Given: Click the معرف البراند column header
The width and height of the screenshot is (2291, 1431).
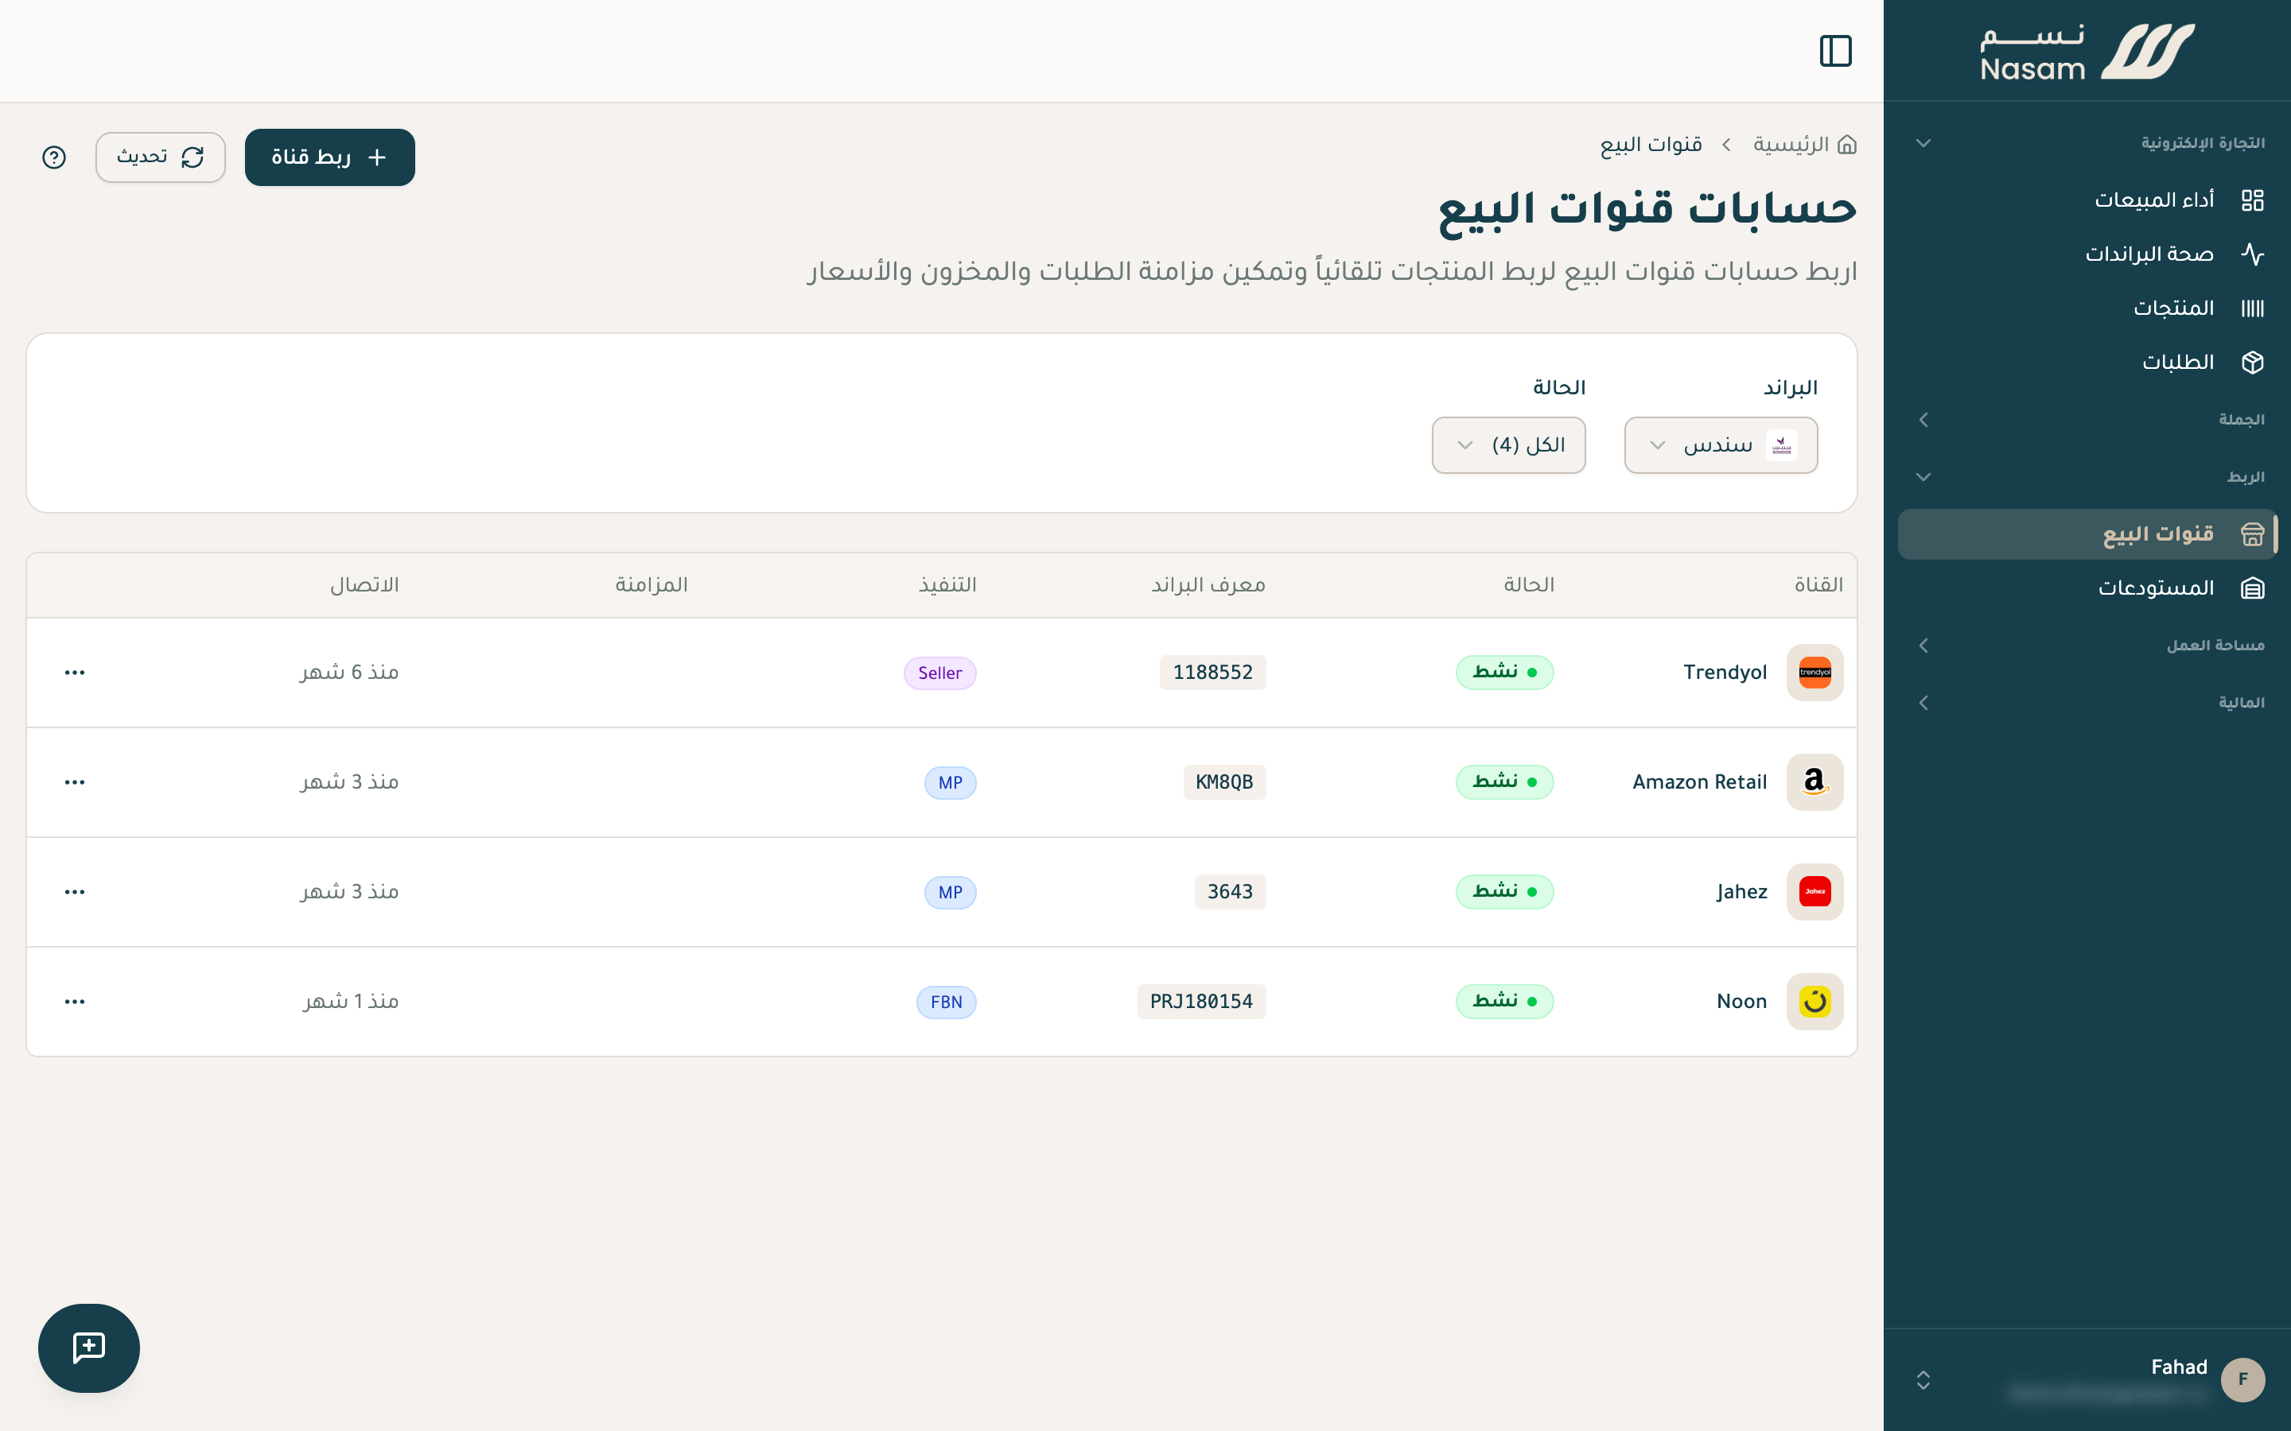Looking at the screenshot, I should (x=1208, y=585).
